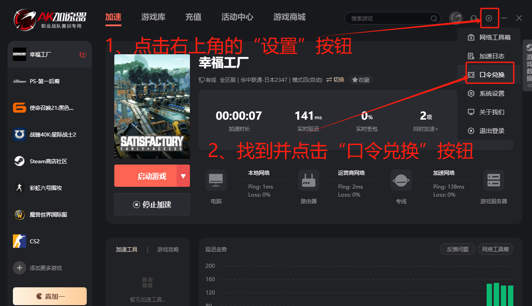Click the 喜加一 button

click(x=50, y=296)
